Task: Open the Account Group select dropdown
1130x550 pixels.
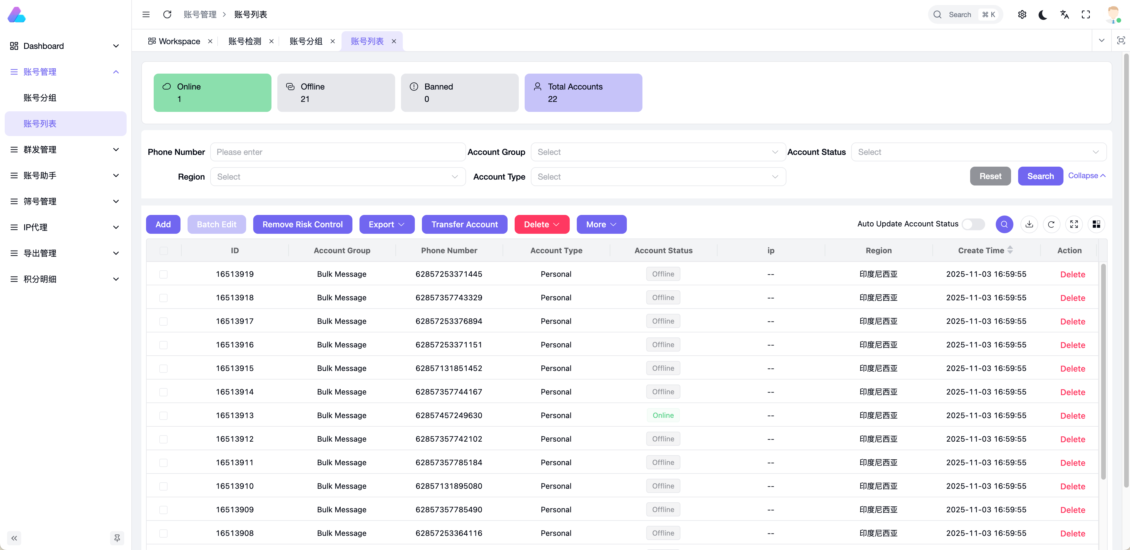Action: point(657,152)
